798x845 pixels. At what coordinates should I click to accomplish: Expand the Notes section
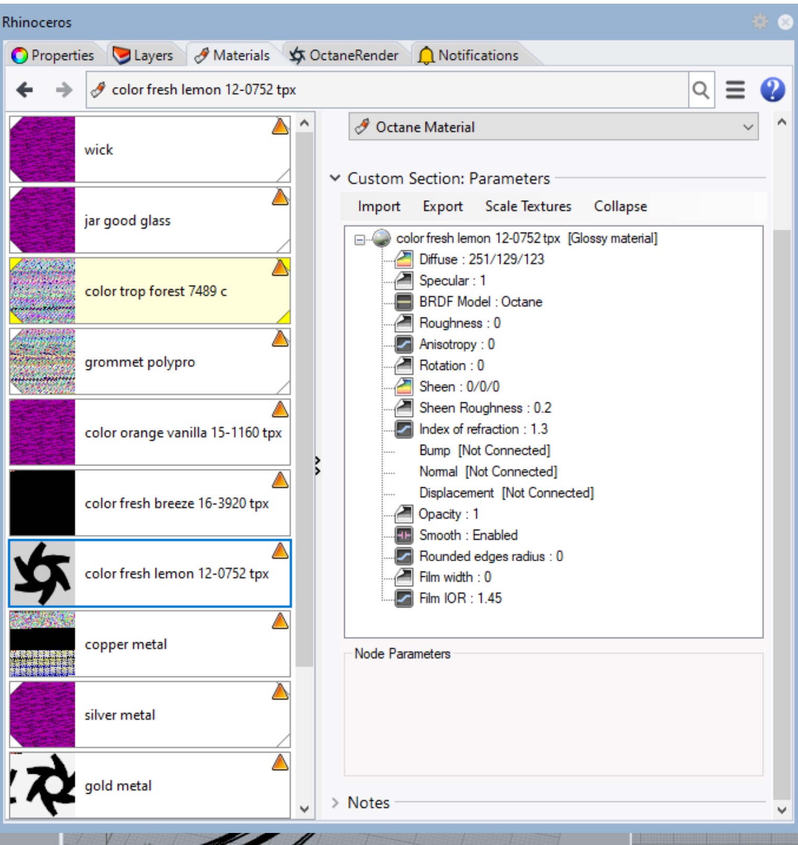[335, 803]
